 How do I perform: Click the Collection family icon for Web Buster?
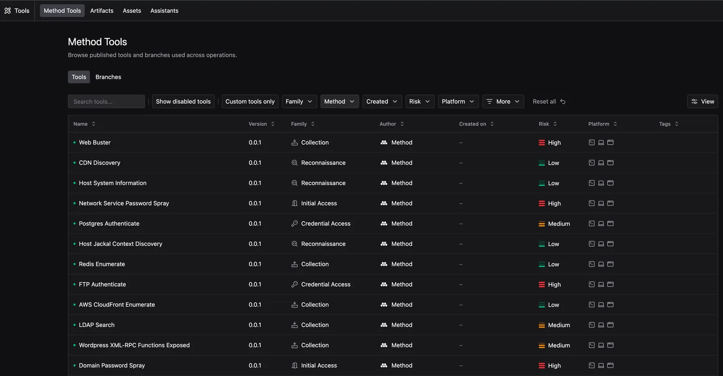(x=295, y=142)
